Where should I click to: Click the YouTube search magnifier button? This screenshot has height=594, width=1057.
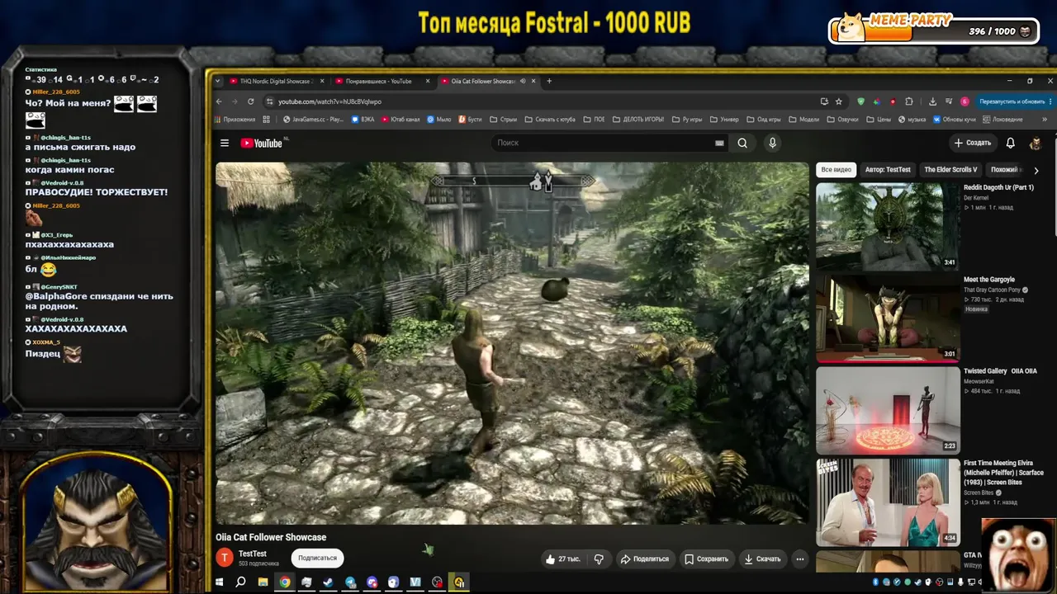pyautogui.click(x=742, y=143)
